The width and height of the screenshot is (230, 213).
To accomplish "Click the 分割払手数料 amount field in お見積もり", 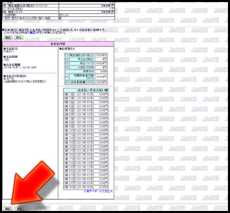I will [101, 68].
